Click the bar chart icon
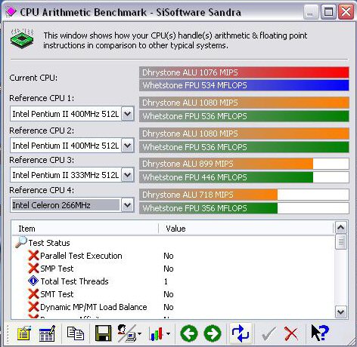357x347 pixels. click(x=157, y=334)
